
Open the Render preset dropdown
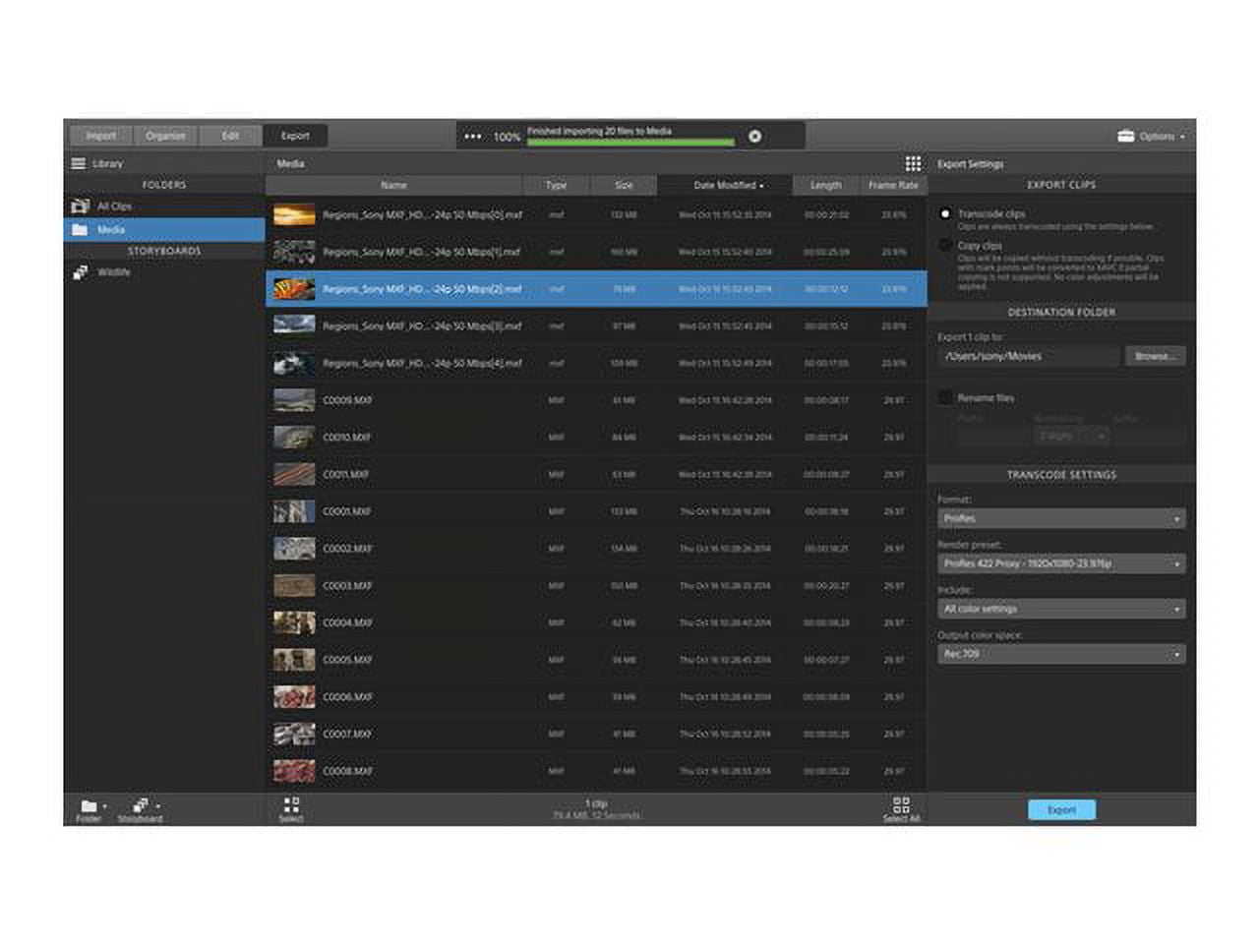pyautogui.click(x=1061, y=563)
